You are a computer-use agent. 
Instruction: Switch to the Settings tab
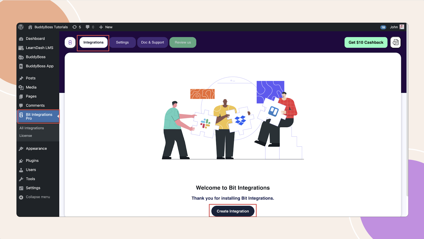coord(122,42)
